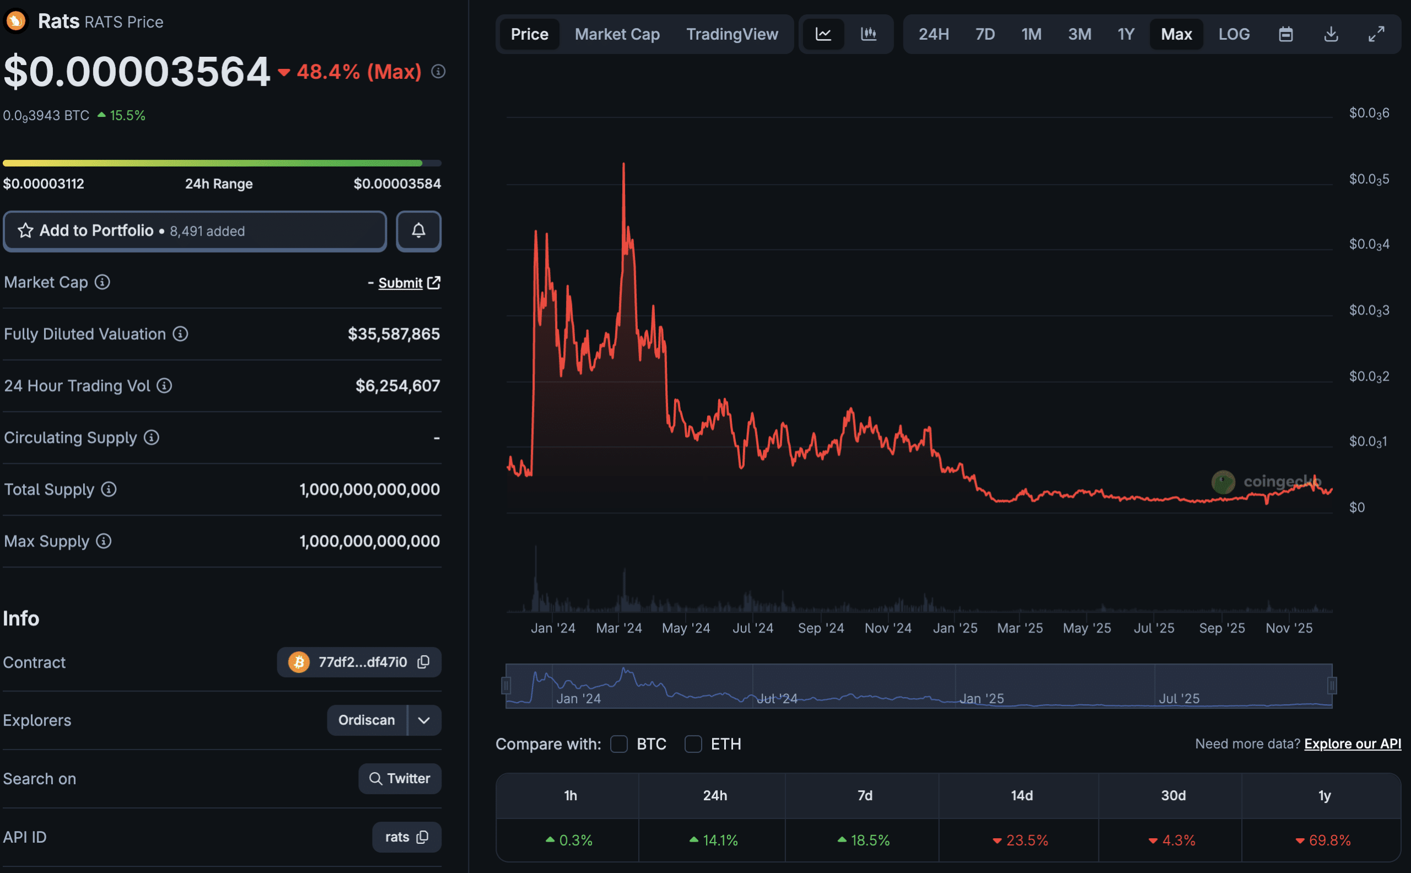Switch to line chart view icon
Screen dimensions: 1411x873
(823, 34)
